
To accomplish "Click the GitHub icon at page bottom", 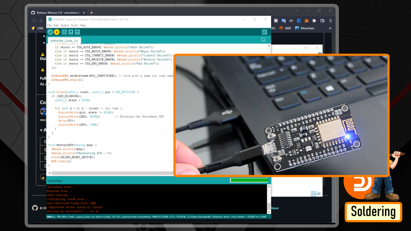I will coord(35,208).
